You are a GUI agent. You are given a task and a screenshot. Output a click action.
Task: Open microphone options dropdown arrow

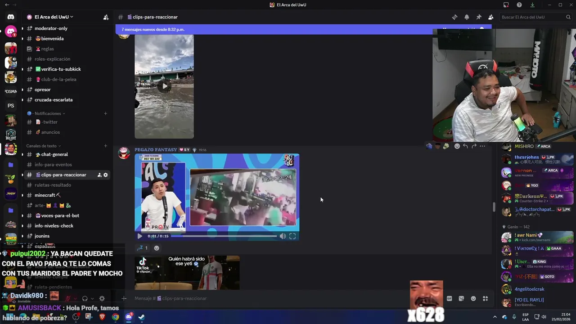(x=75, y=298)
